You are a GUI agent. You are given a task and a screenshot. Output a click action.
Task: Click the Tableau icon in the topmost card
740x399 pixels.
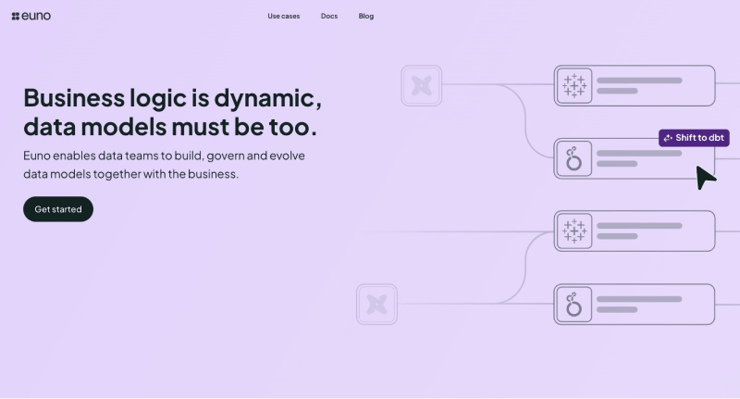(574, 85)
